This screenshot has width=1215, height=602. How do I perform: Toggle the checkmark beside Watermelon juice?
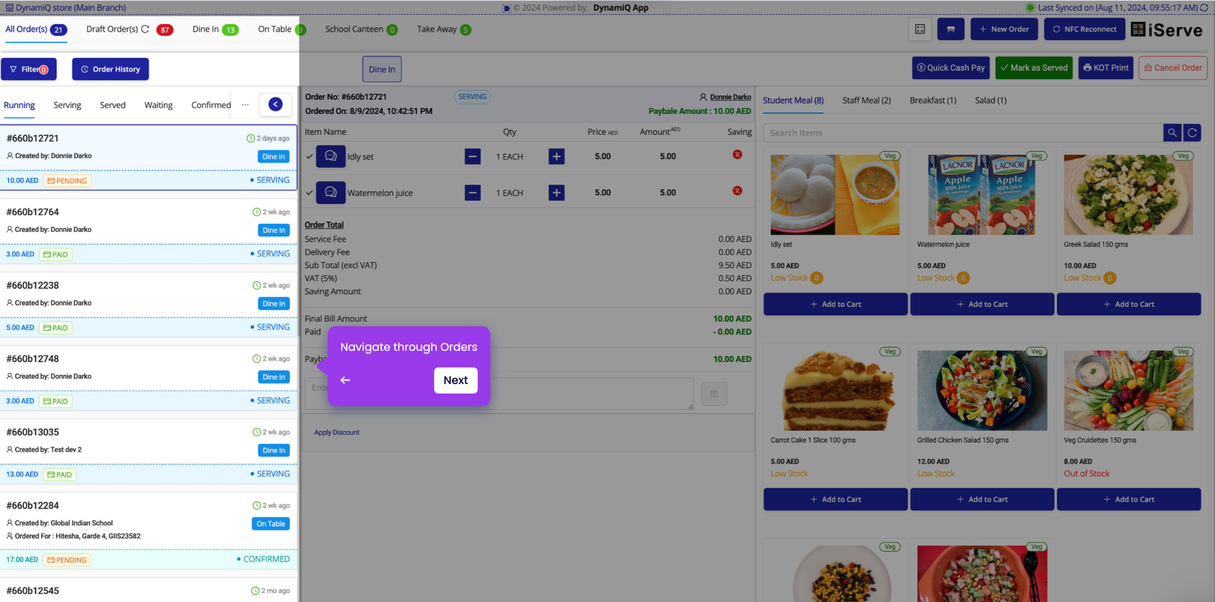310,193
